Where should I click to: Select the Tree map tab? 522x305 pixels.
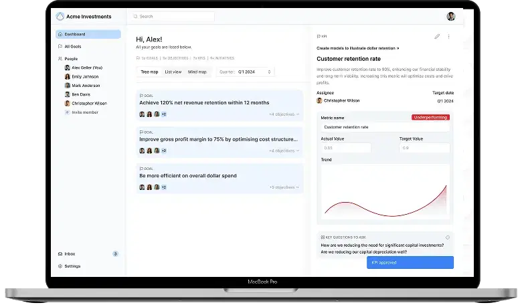tap(149, 72)
